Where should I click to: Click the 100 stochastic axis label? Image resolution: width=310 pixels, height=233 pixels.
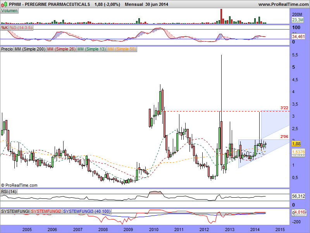(296, 28)
